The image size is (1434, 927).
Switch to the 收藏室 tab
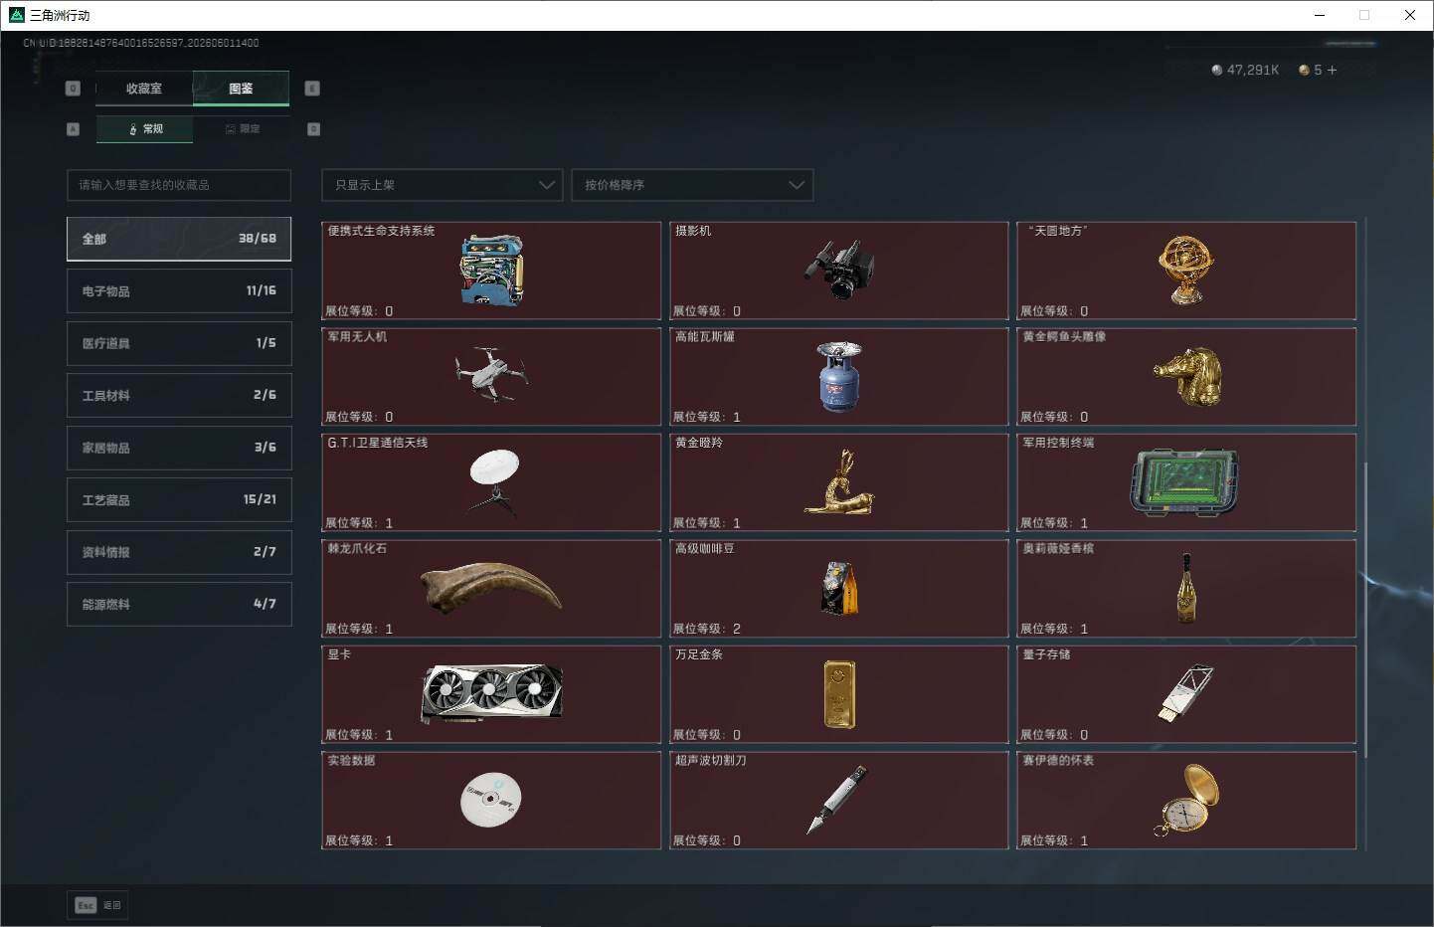[144, 89]
